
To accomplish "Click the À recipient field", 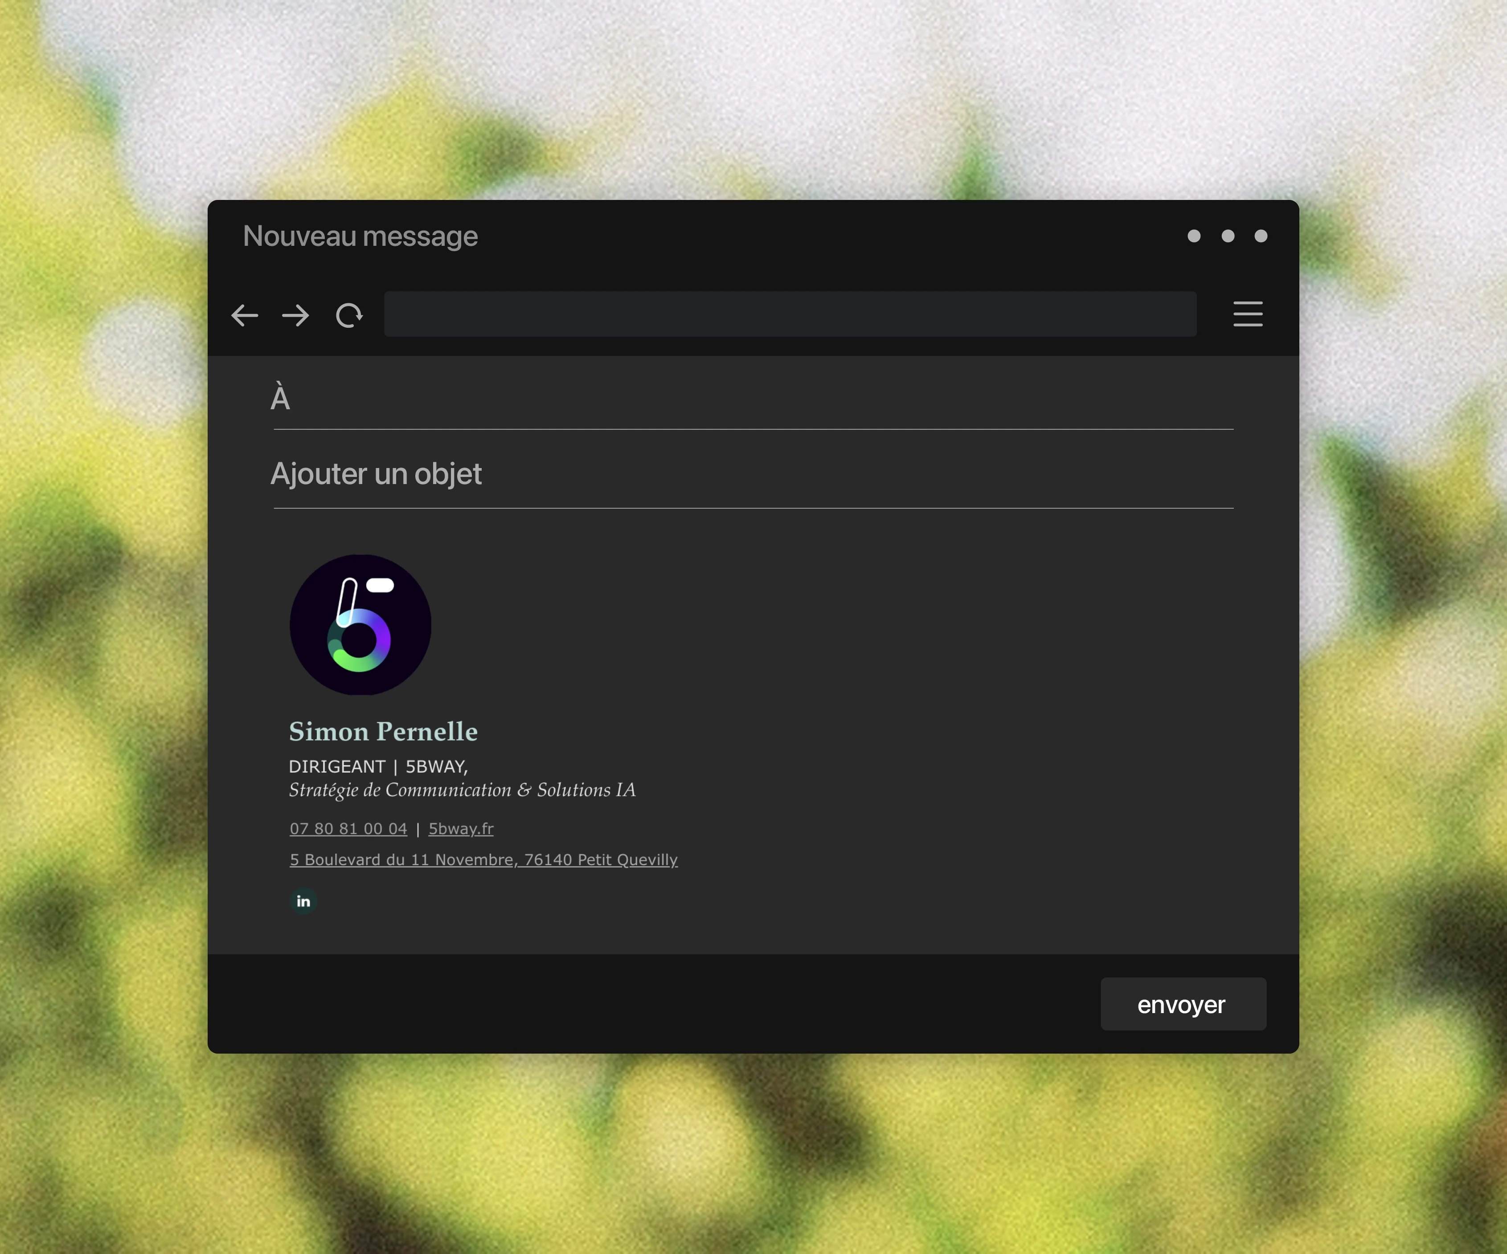I will click(753, 399).
